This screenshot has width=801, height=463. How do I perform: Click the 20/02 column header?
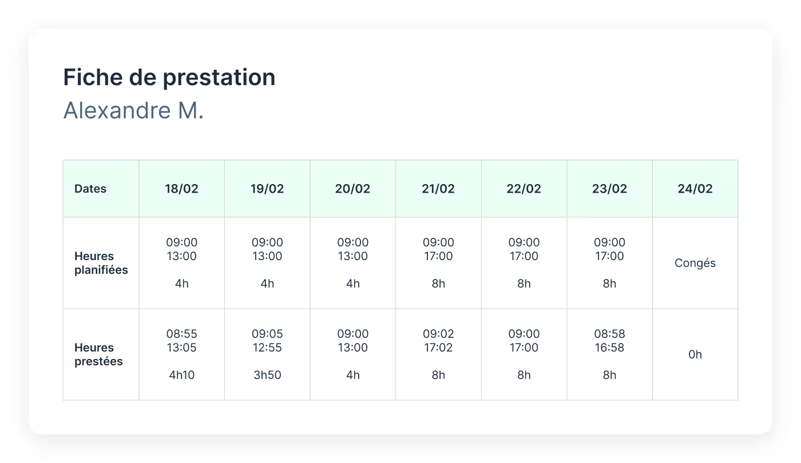click(353, 189)
